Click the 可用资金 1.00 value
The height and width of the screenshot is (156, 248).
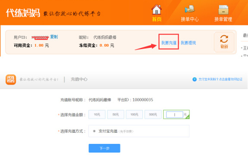point(39,45)
